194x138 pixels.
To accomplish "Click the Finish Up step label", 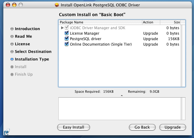I will [x=24, y=74].
